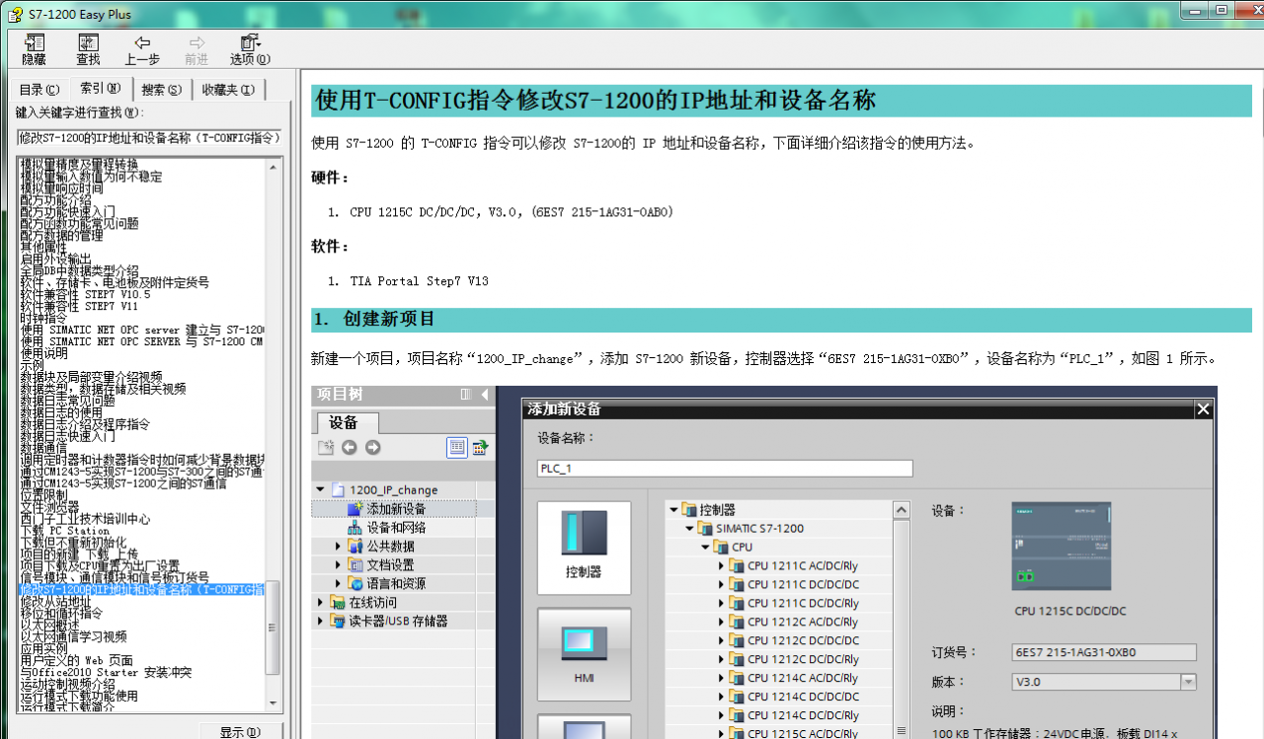
Task: Click the 控制器 controller device icon
Action: [584, 548]
